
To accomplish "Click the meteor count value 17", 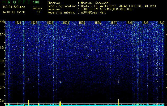I will [38, 12].
